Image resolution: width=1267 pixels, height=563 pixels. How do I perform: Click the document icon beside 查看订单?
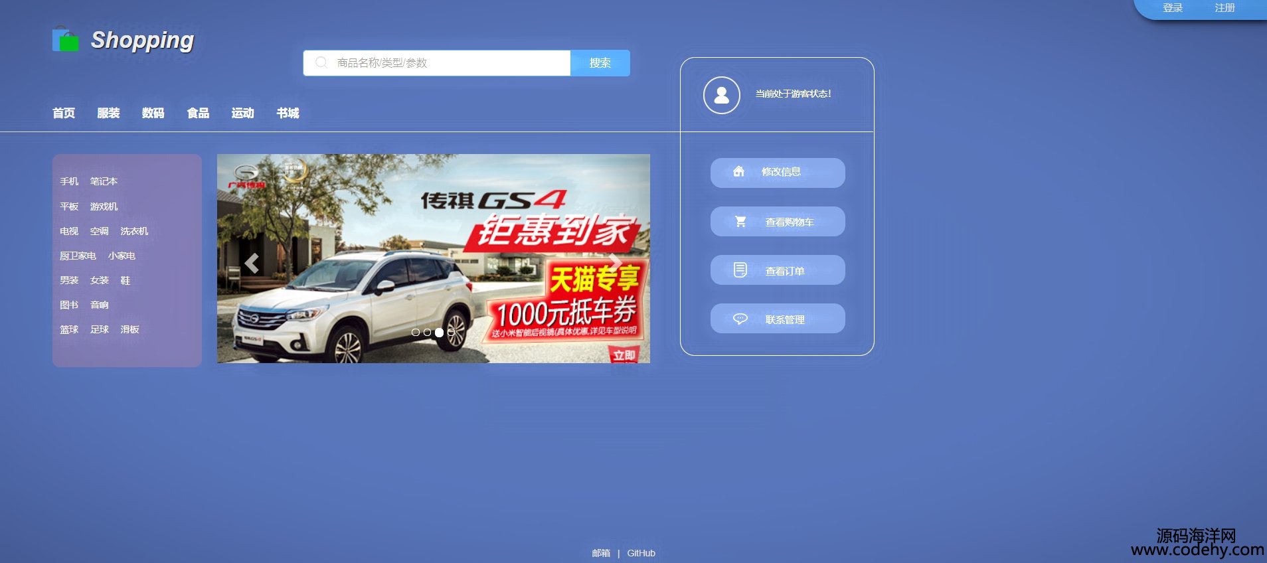(740, 270)
